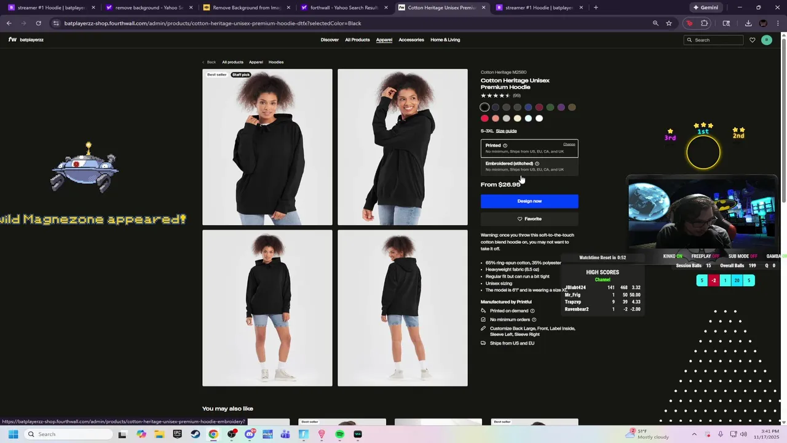Open the Accessories menu
Viewport: 787px width, 443px height.
coord(411,40)
